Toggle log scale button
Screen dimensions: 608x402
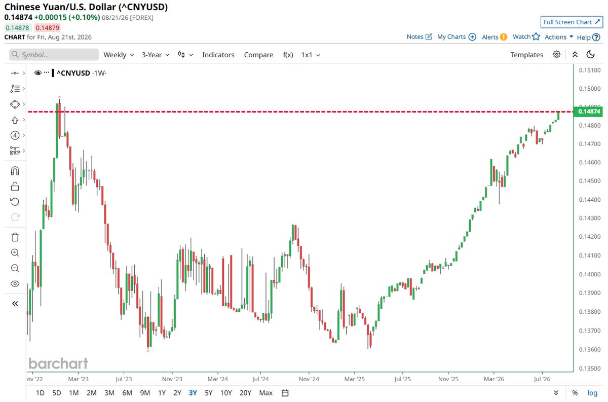(x=592, y=393)
